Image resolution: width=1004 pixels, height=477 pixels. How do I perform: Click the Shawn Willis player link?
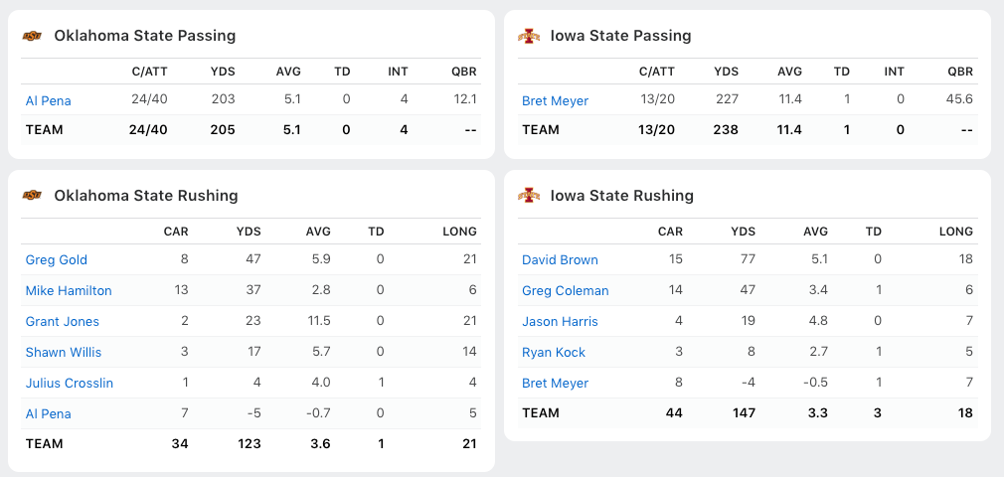pos(64,353)
